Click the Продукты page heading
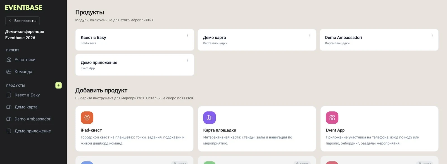447x164 pixels. [90, 12]
